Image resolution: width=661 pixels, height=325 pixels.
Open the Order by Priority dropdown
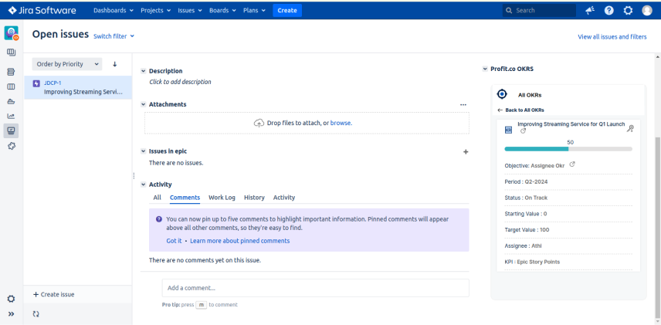point(67,64)
